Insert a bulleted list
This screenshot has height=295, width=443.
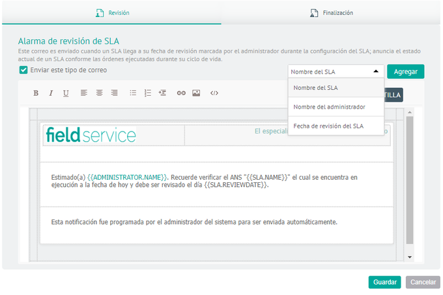[x=133, y=93]
